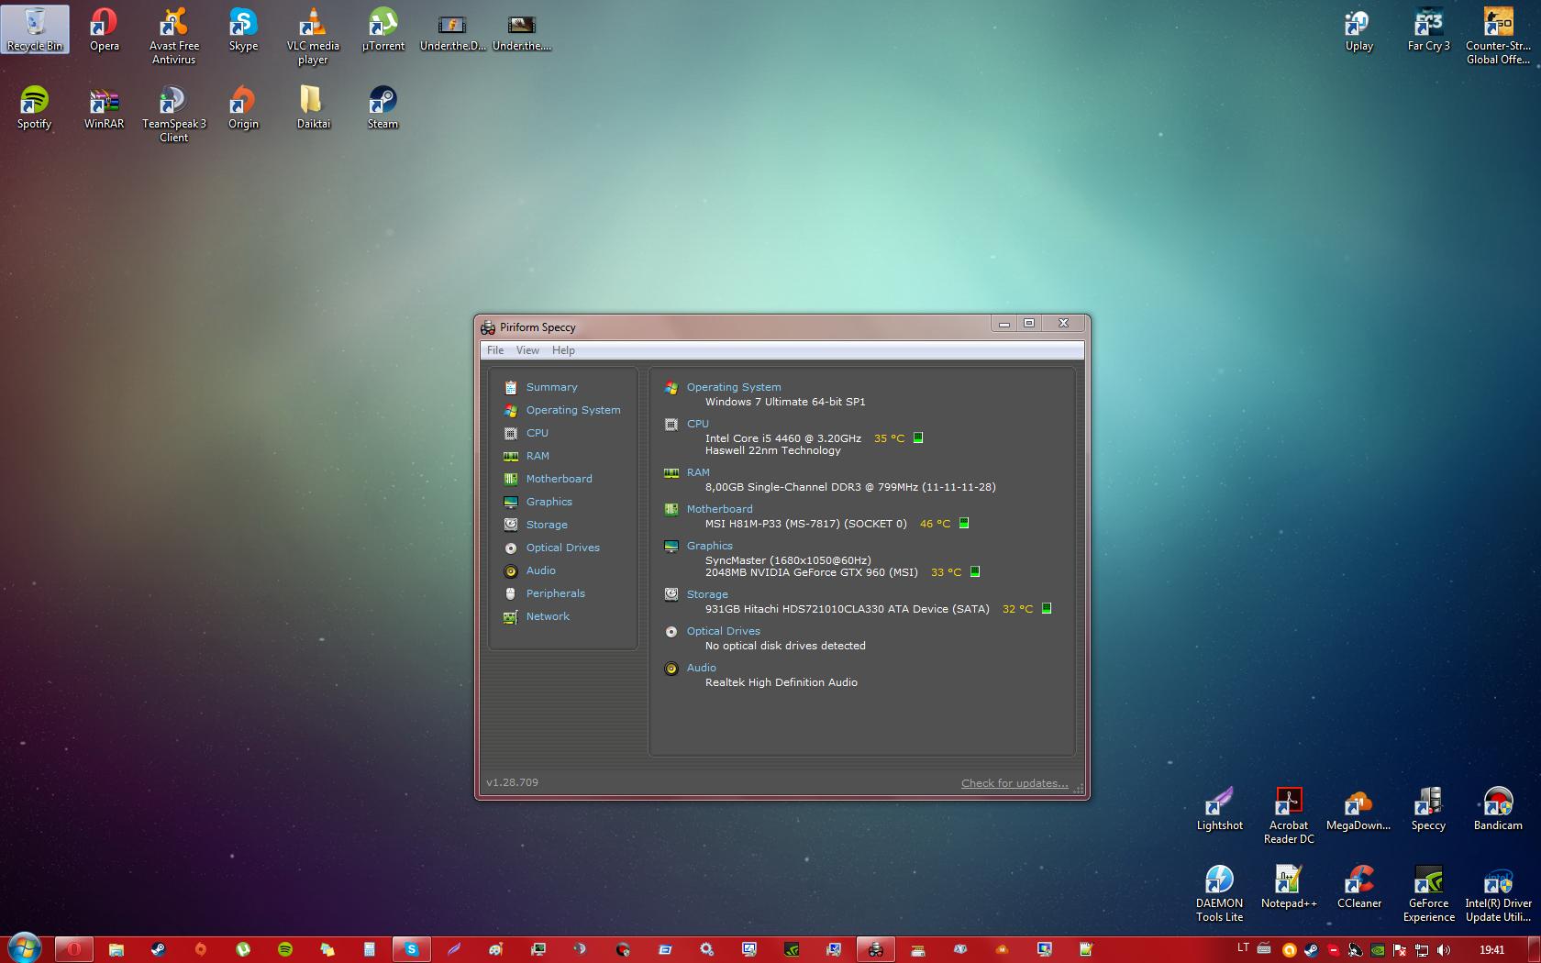The width and height of the screenshot is (1541, 963).
Task: Click the volume speaker icon in system tray
Action: [x=1444, y=949]
